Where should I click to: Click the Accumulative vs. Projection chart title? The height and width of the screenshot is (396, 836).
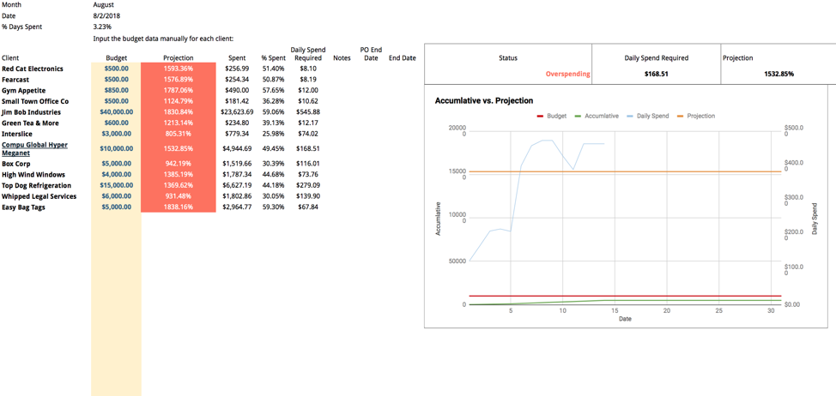(484, 101)
